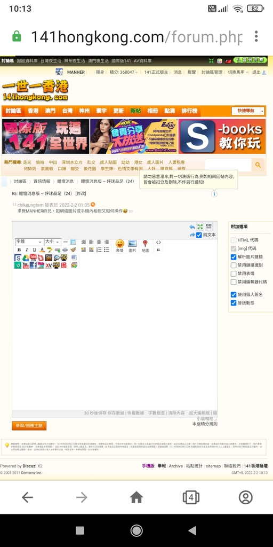The width and height of the screenshot is (273, 547).
Task: Expand the 切換馬甲 dropdown
Action: [x=238, y=72]
